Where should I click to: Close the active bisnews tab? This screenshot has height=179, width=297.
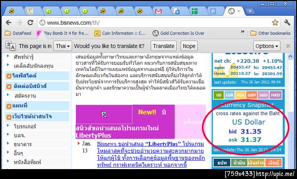(x=239, y=11)
